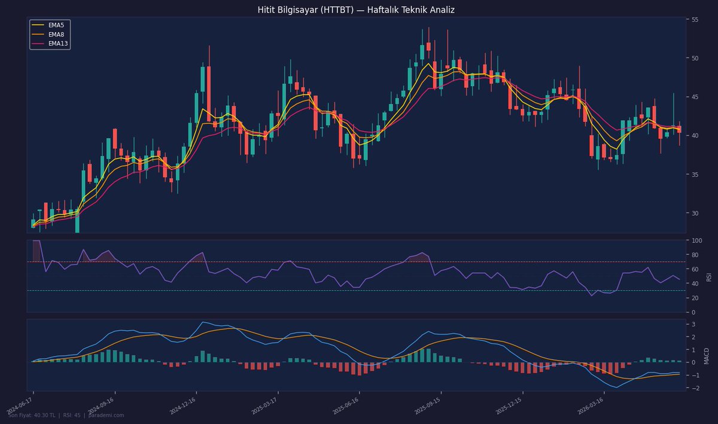Select the EMA13 legend entry

51,44
